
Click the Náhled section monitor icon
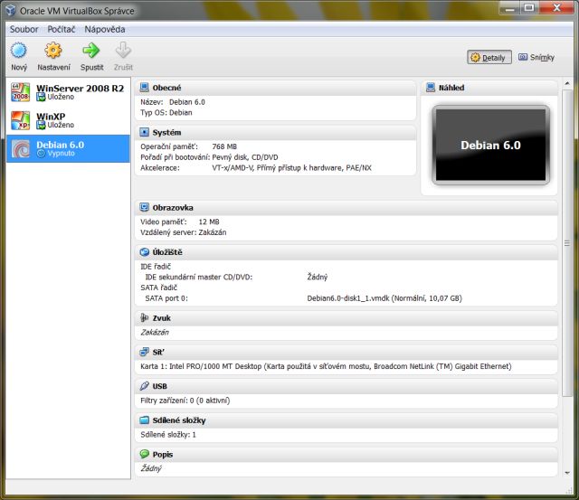tap(431, 88)
